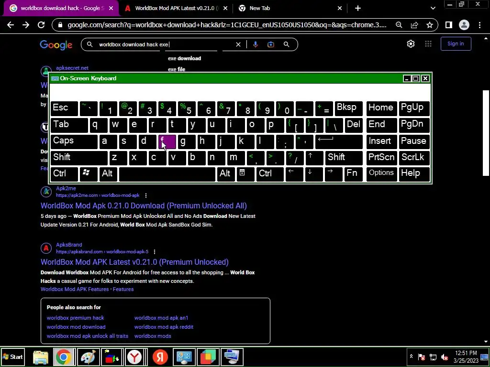This screenshot has height=367, width=490.
Task: Toggle the Fn key on the keyboard
Action: coord(354,174)
